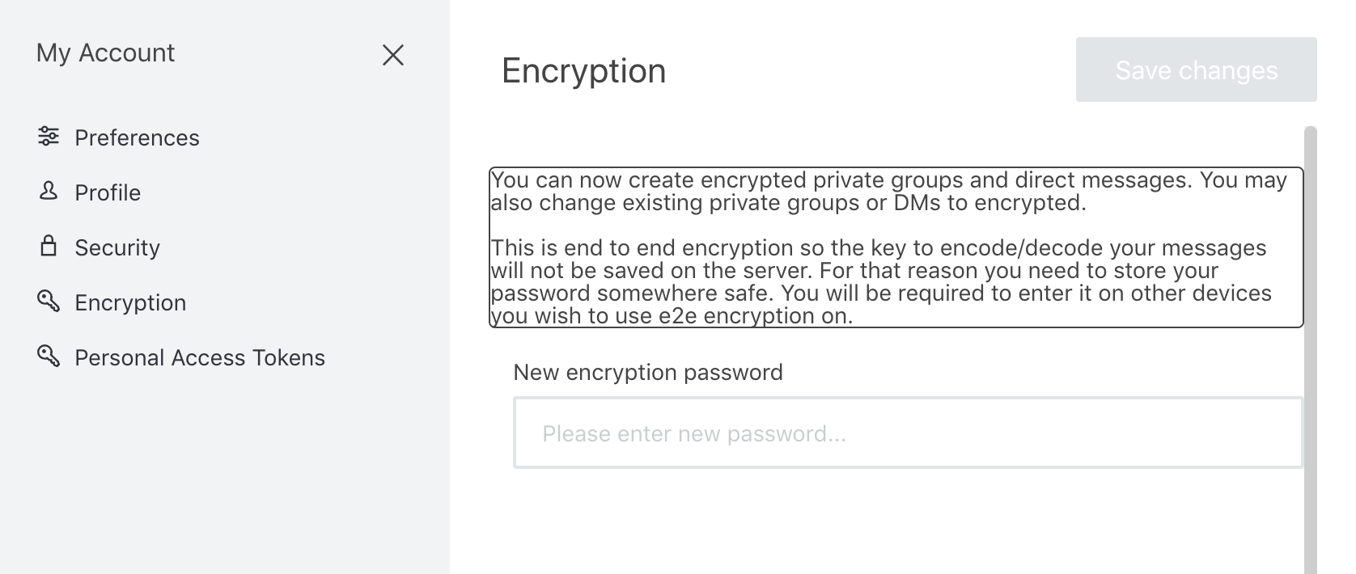This screenshot has height=574, width=1356.
Task: Click the Personal Access Tokens key icon
Action: coord(49,357)
